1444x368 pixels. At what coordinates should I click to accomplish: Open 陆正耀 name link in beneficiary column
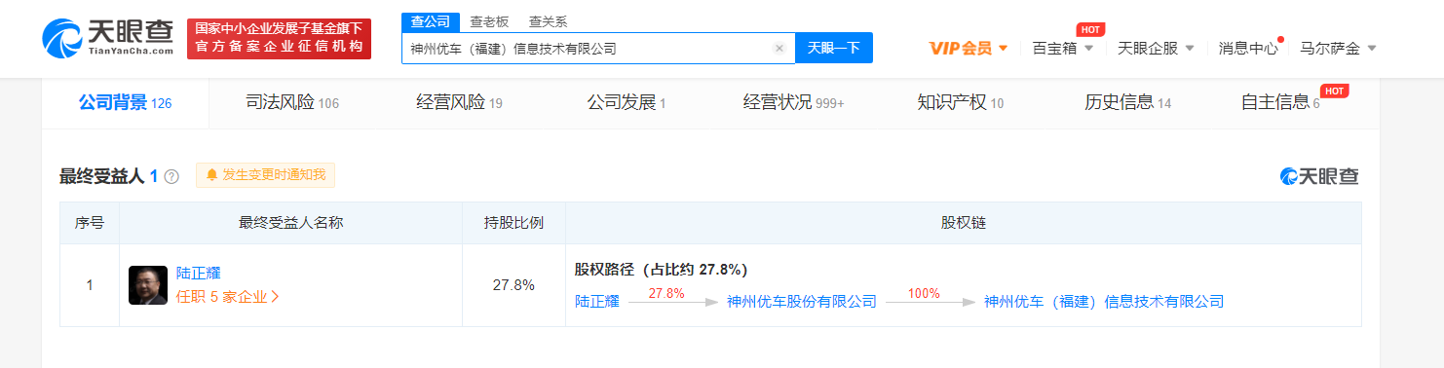199,274
